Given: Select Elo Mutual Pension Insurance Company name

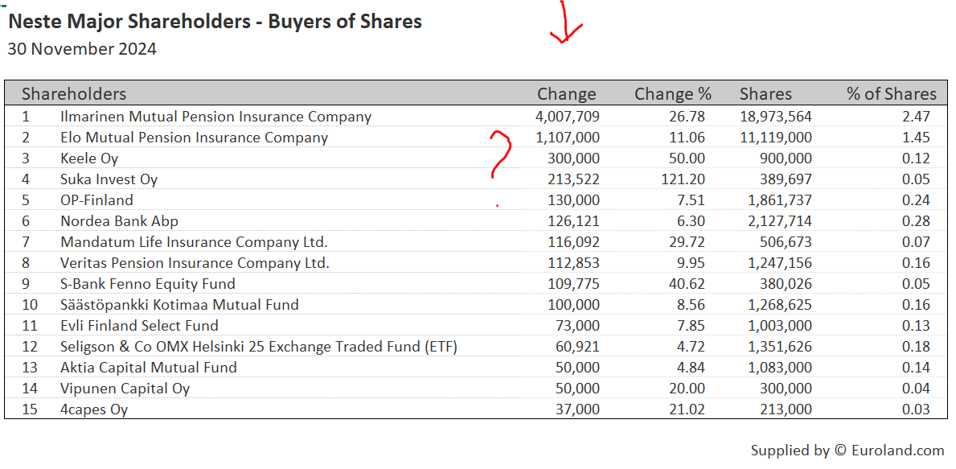Looking at the screenshot, I should [194, 138].
